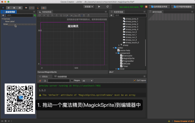
Task: Open the project folder button
Action: tap(159, 7)
